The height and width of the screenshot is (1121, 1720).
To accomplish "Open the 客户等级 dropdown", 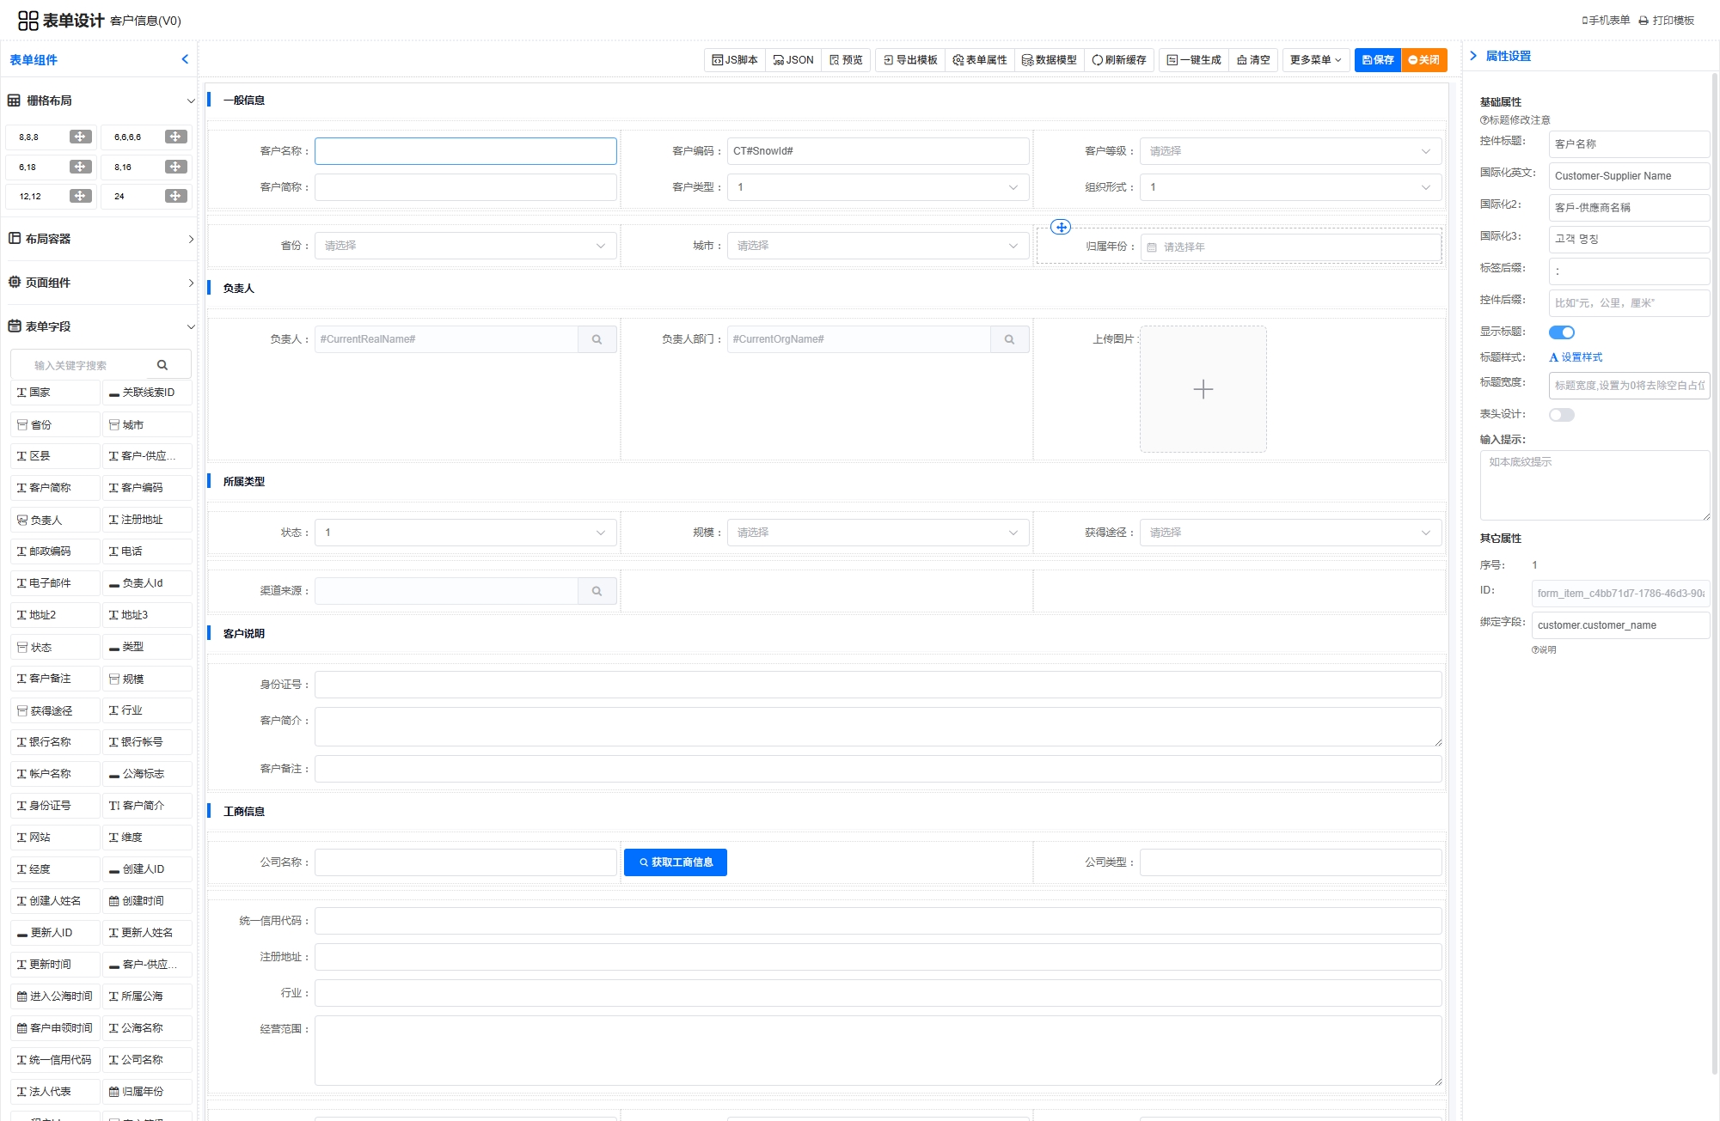I will click(x=1289, y=151).
